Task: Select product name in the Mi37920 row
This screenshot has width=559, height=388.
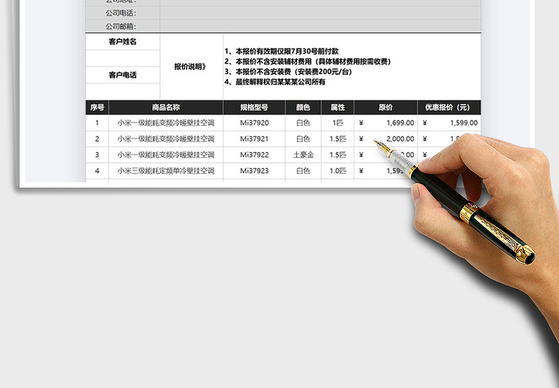Action: point(166,123)
